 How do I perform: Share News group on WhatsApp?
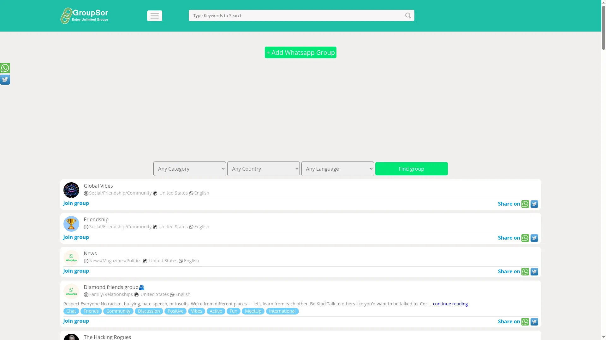point(525,272)
